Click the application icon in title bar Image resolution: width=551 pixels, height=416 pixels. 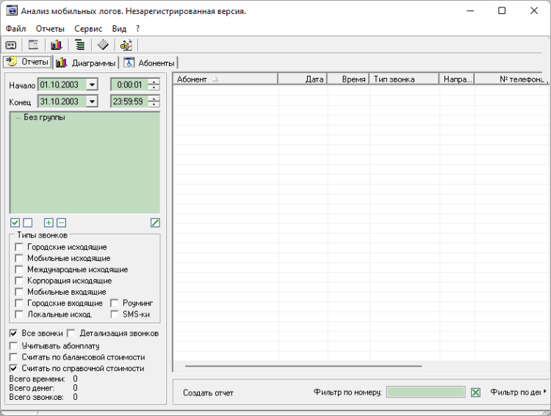click(x=12, y=10)
